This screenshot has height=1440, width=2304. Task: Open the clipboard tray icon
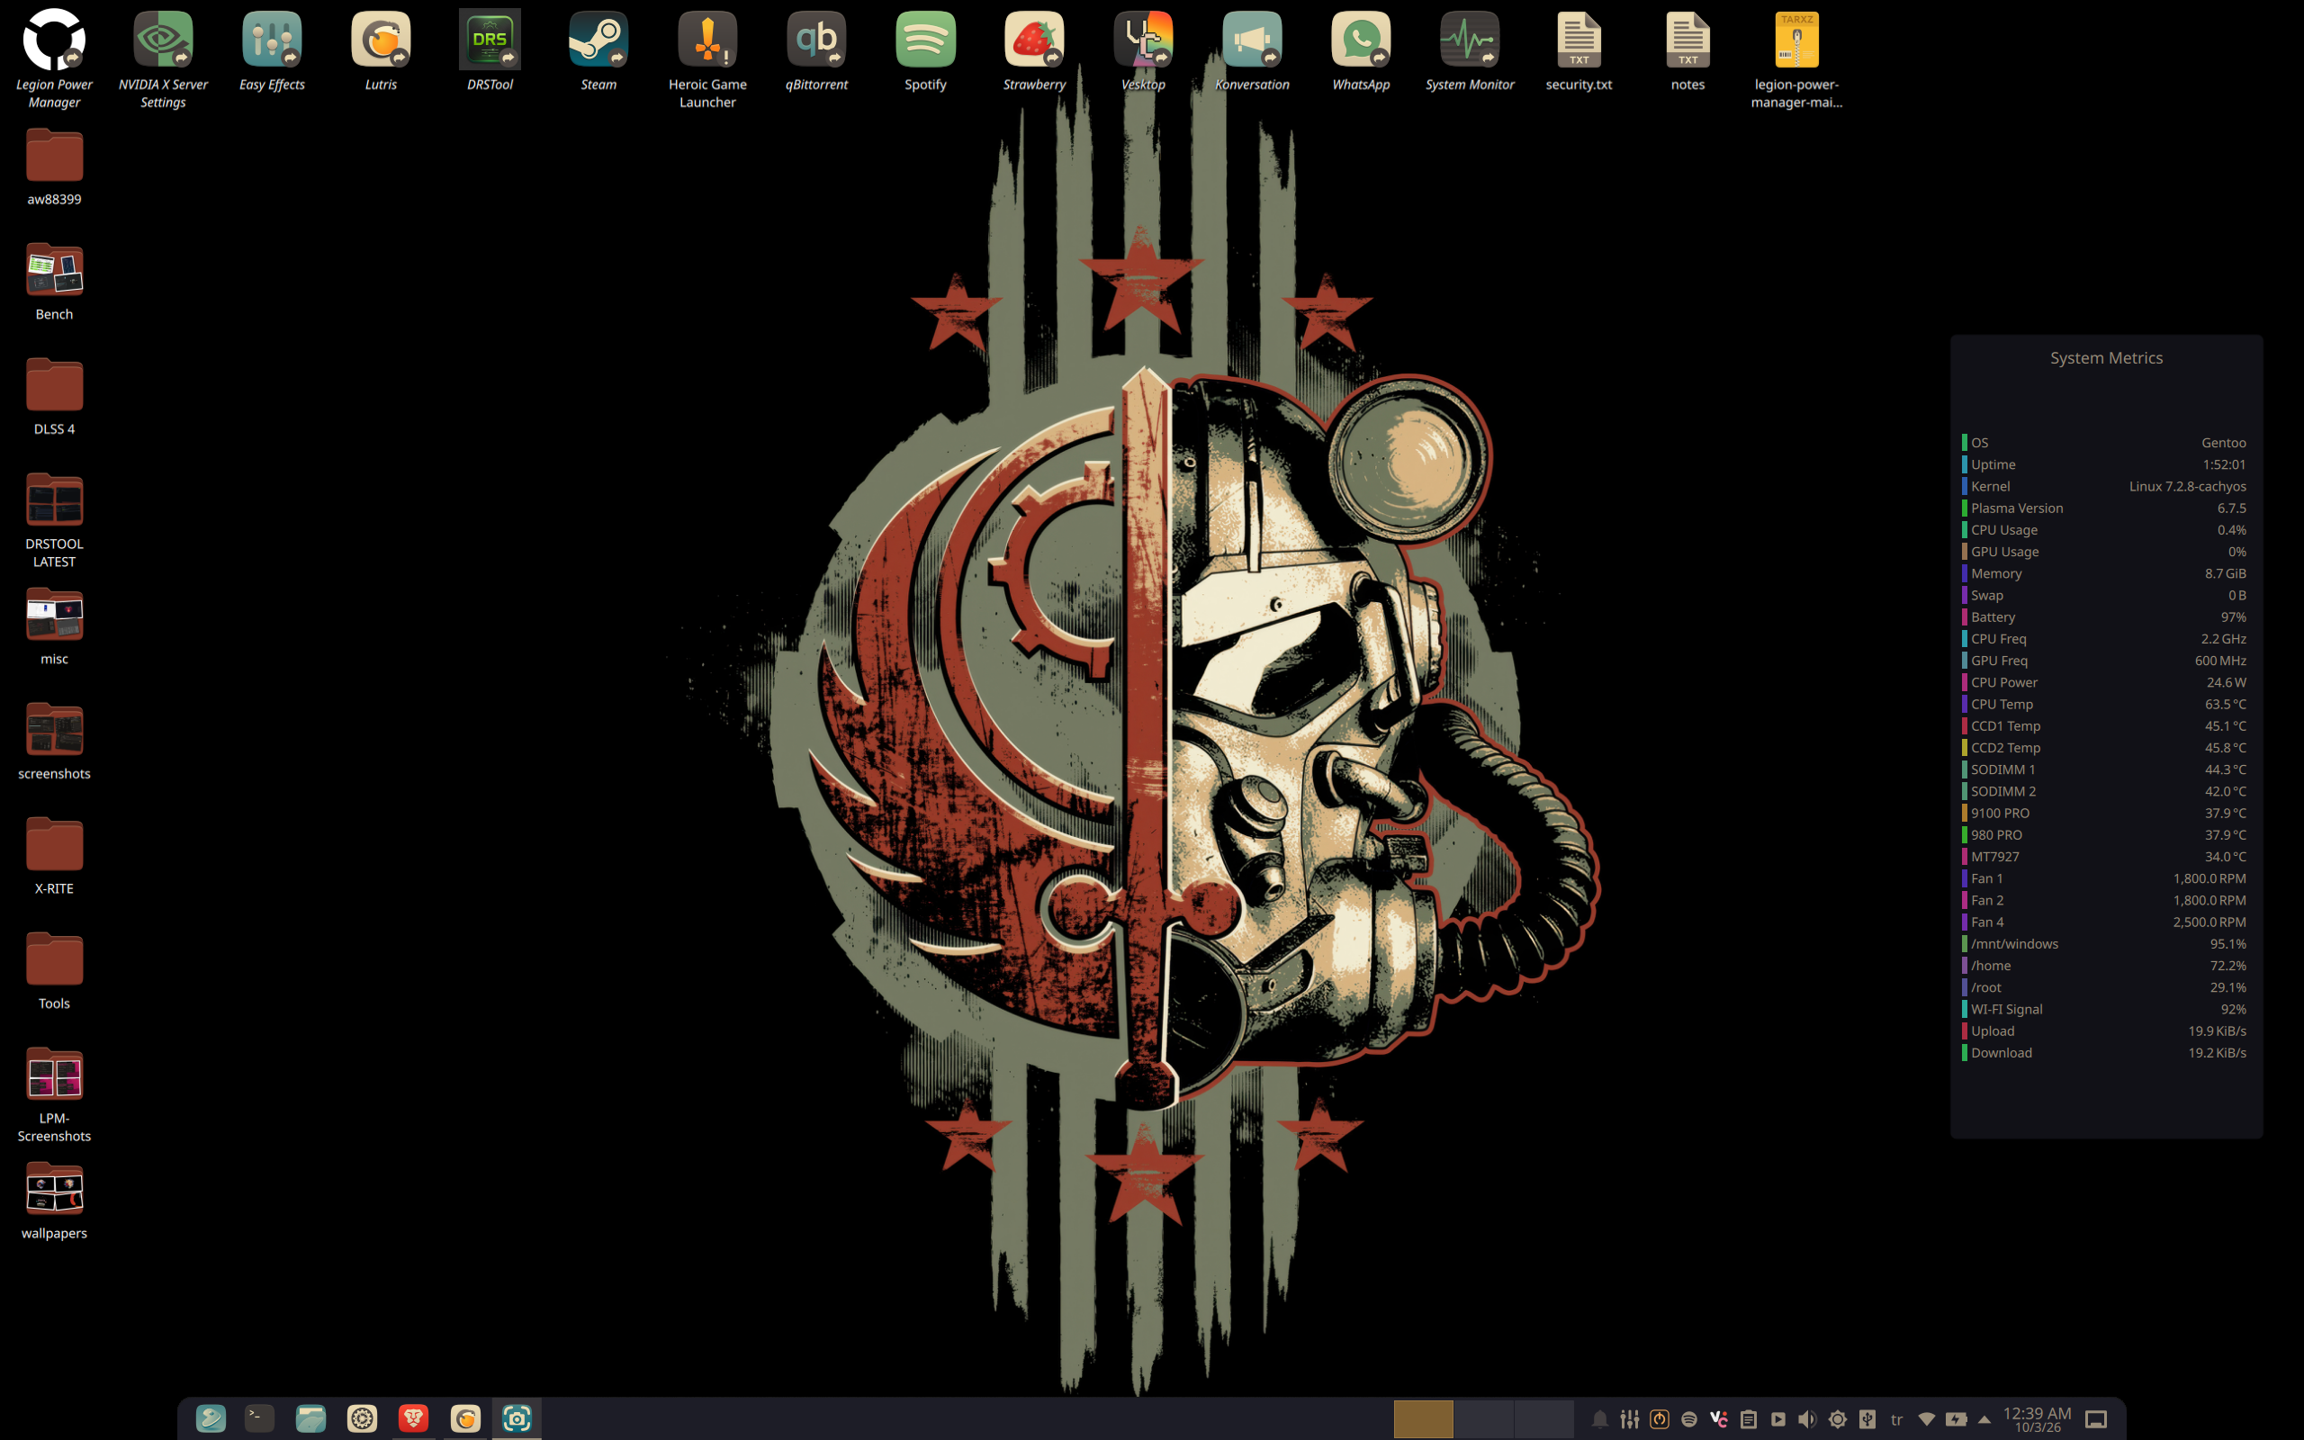coord(1748,1419)
